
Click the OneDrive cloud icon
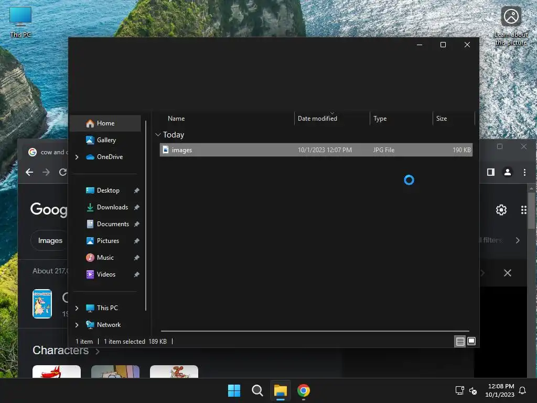click(x=90, y=157)
